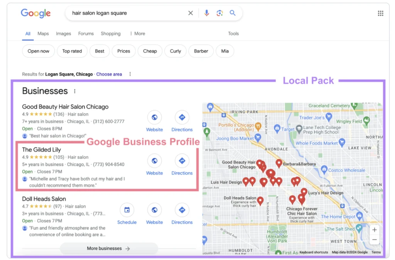Open the Images results tab
The height and width of the screenshot is (260, 395).
63,34
